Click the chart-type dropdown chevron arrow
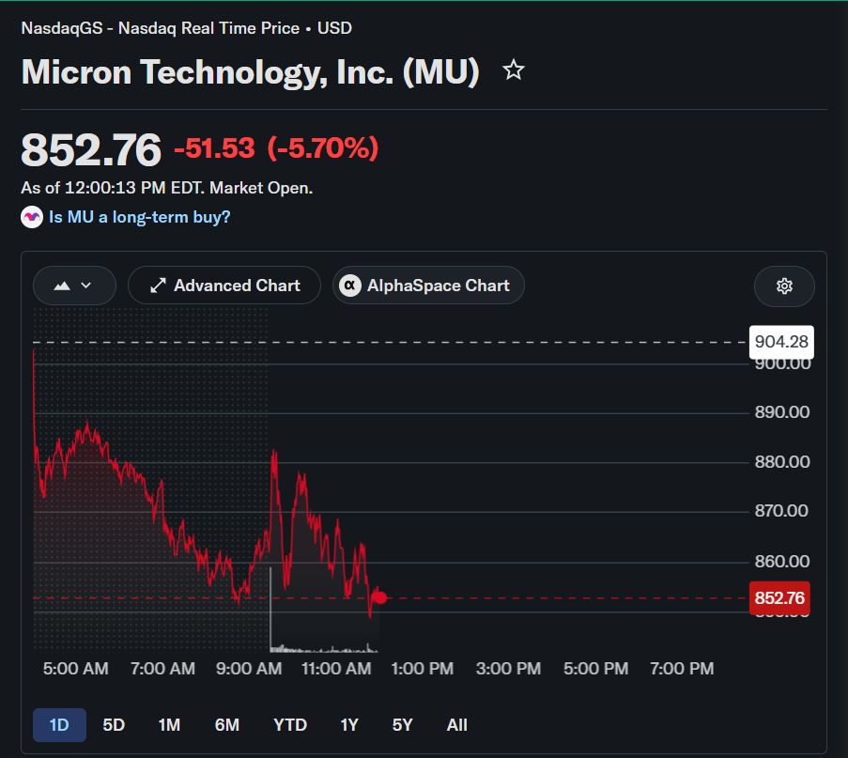Viewport: 848px width, 758px height. (x=86, y=286)
